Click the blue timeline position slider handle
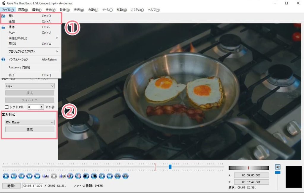304x193 pixels. point(170,167)
